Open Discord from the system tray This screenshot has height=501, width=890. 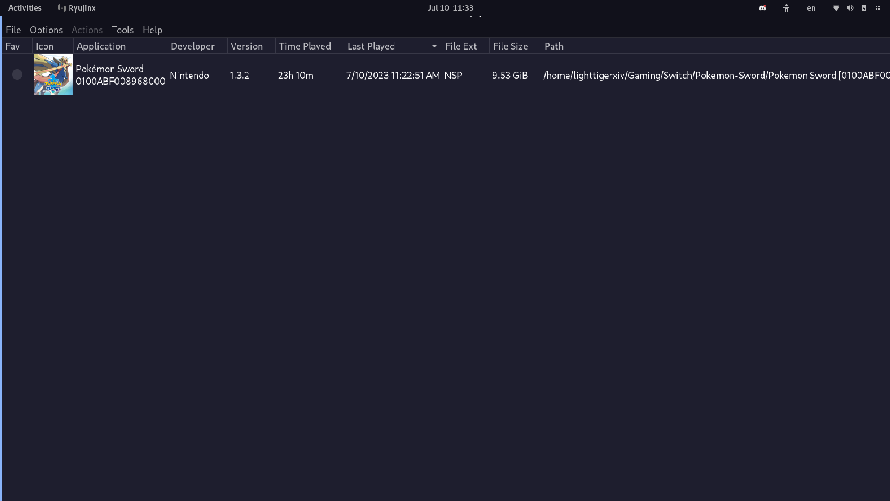coord(763,8)
